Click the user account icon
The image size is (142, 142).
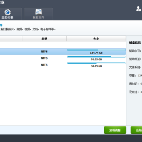pos(138,9)
